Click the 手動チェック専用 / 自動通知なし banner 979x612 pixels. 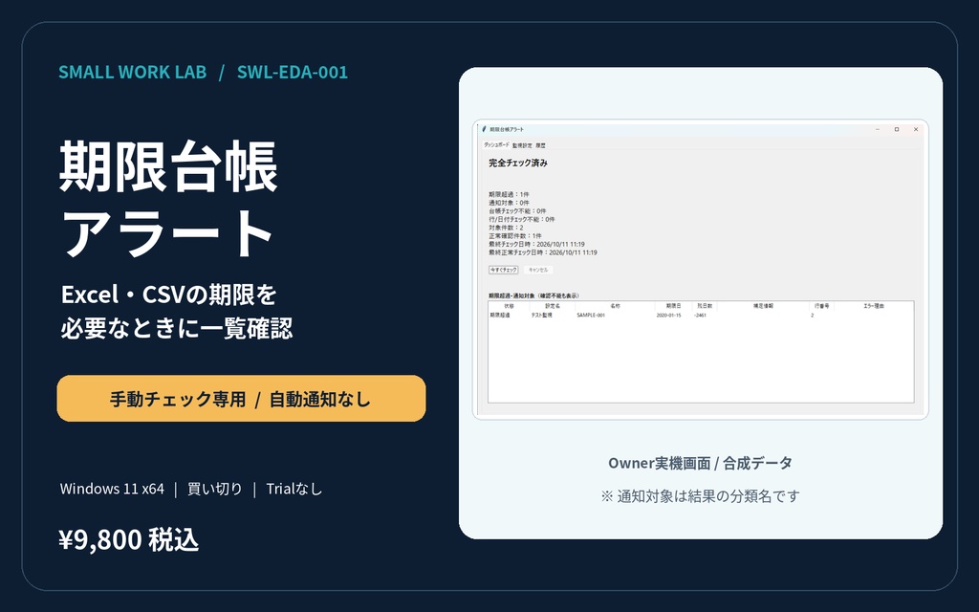point(241,399)
